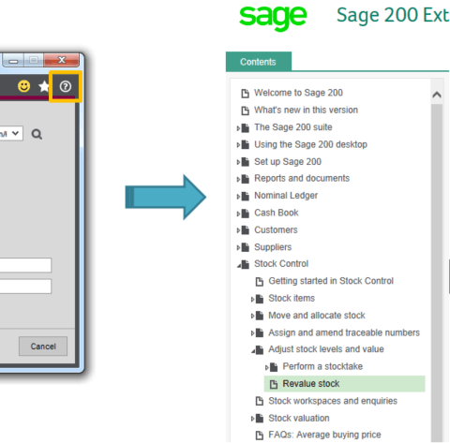Expand the Nominal Ledger tree node

(238, 197)
